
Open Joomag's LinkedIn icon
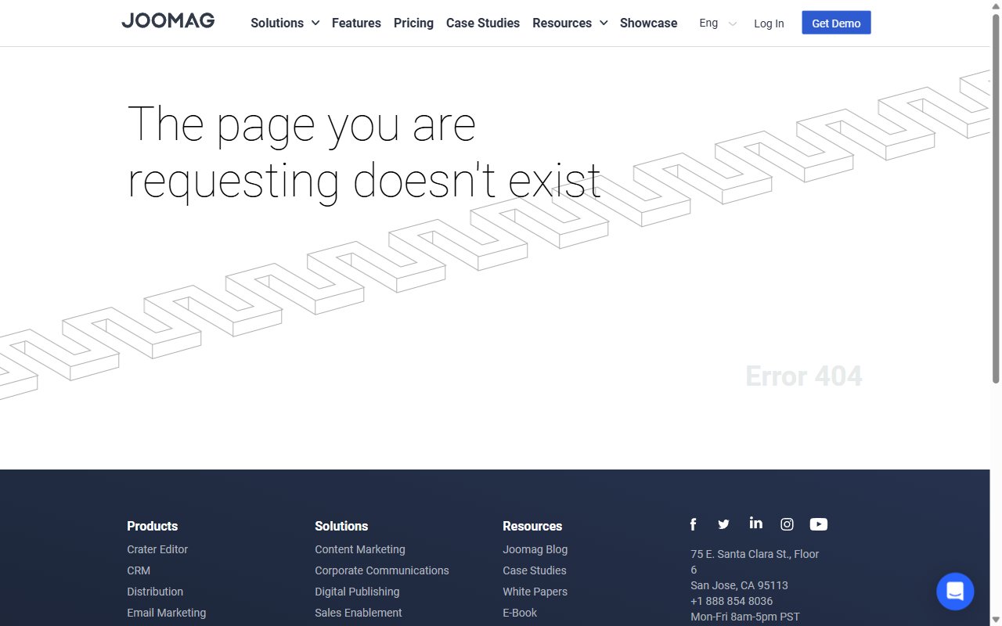point(755,523)
